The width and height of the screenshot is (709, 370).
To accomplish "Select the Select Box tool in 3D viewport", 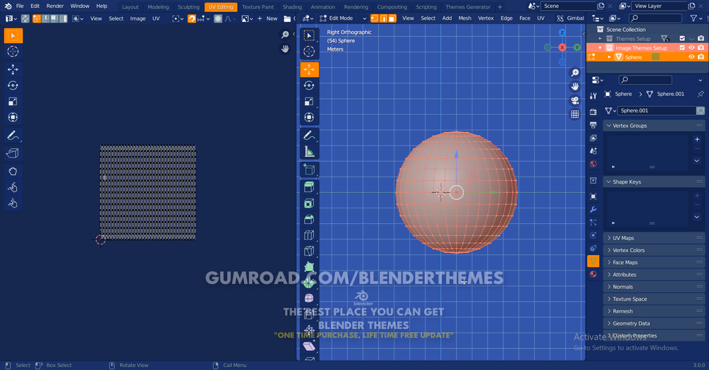I will (309, 35).
